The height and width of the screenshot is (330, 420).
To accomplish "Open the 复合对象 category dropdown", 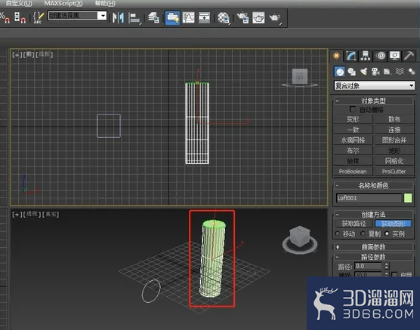I will tap(375, 86).
